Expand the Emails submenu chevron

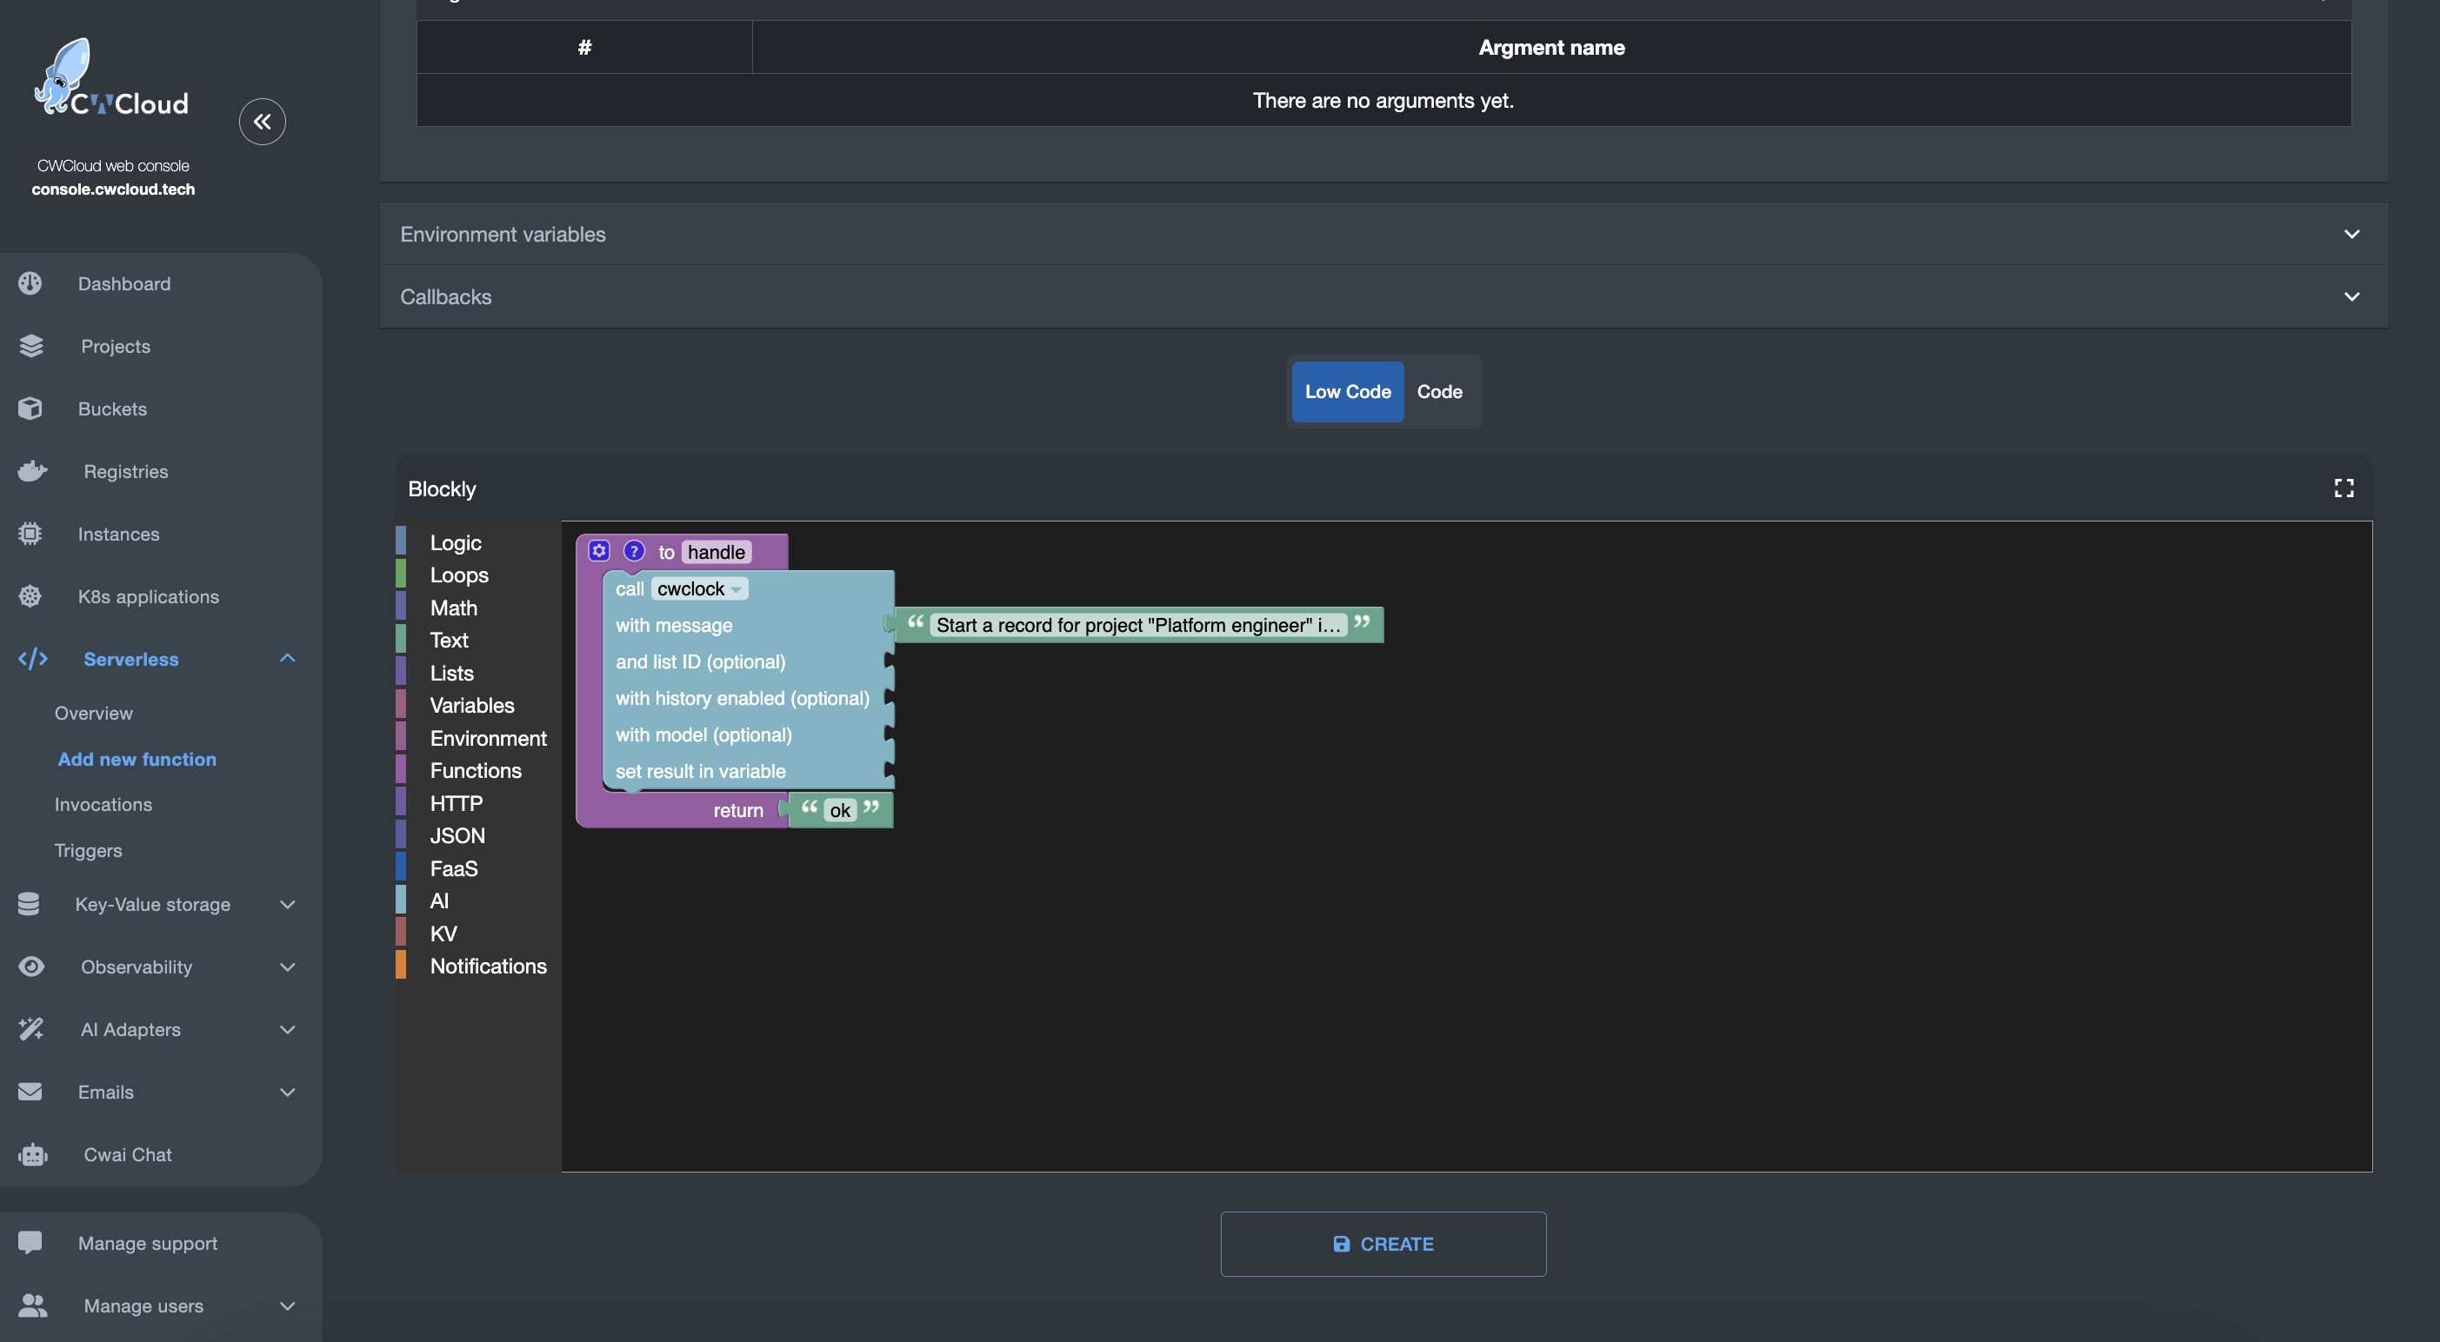click(288, 1091)
